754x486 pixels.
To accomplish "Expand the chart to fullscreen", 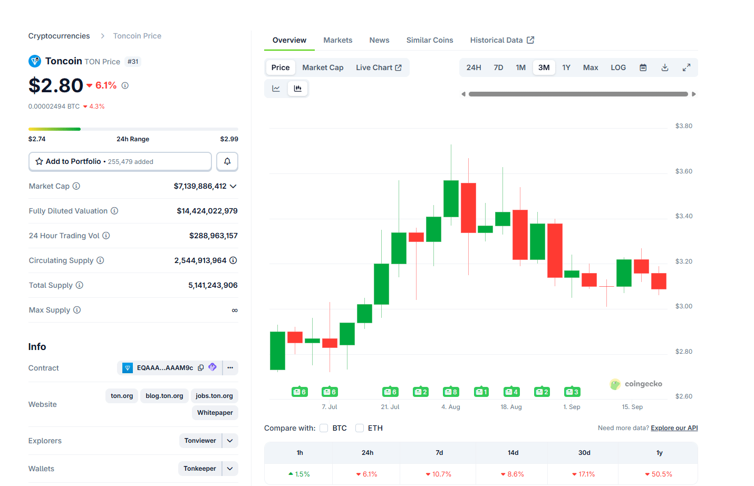I will (x=687, y=67).
